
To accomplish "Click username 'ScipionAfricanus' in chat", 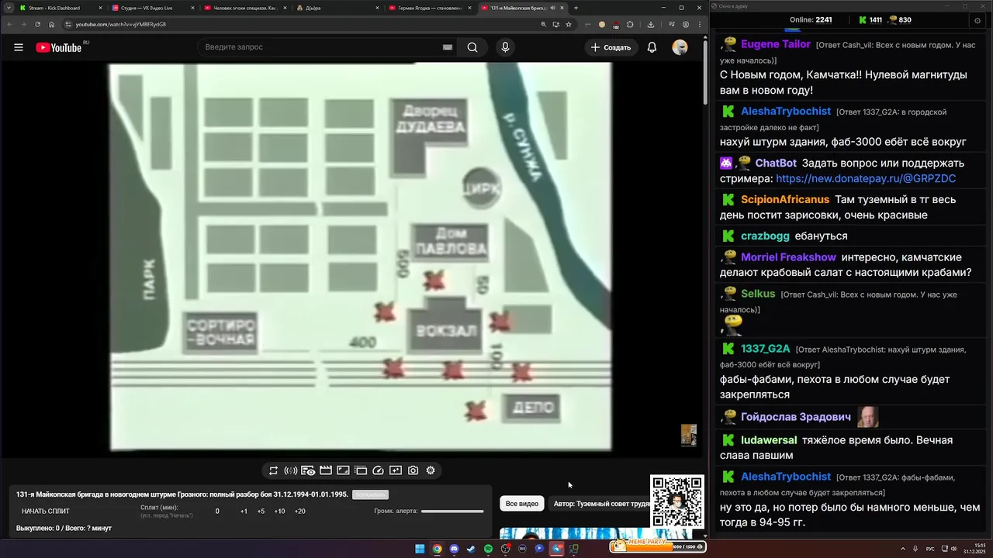I will [785, 199].
